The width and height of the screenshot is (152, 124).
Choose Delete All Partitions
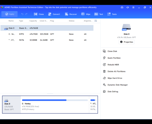(x=116, y=71)
